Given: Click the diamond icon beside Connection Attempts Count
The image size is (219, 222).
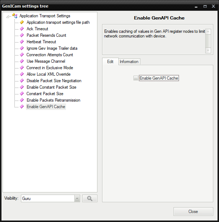Looking at the screenshot, I should tap(22, 55).
